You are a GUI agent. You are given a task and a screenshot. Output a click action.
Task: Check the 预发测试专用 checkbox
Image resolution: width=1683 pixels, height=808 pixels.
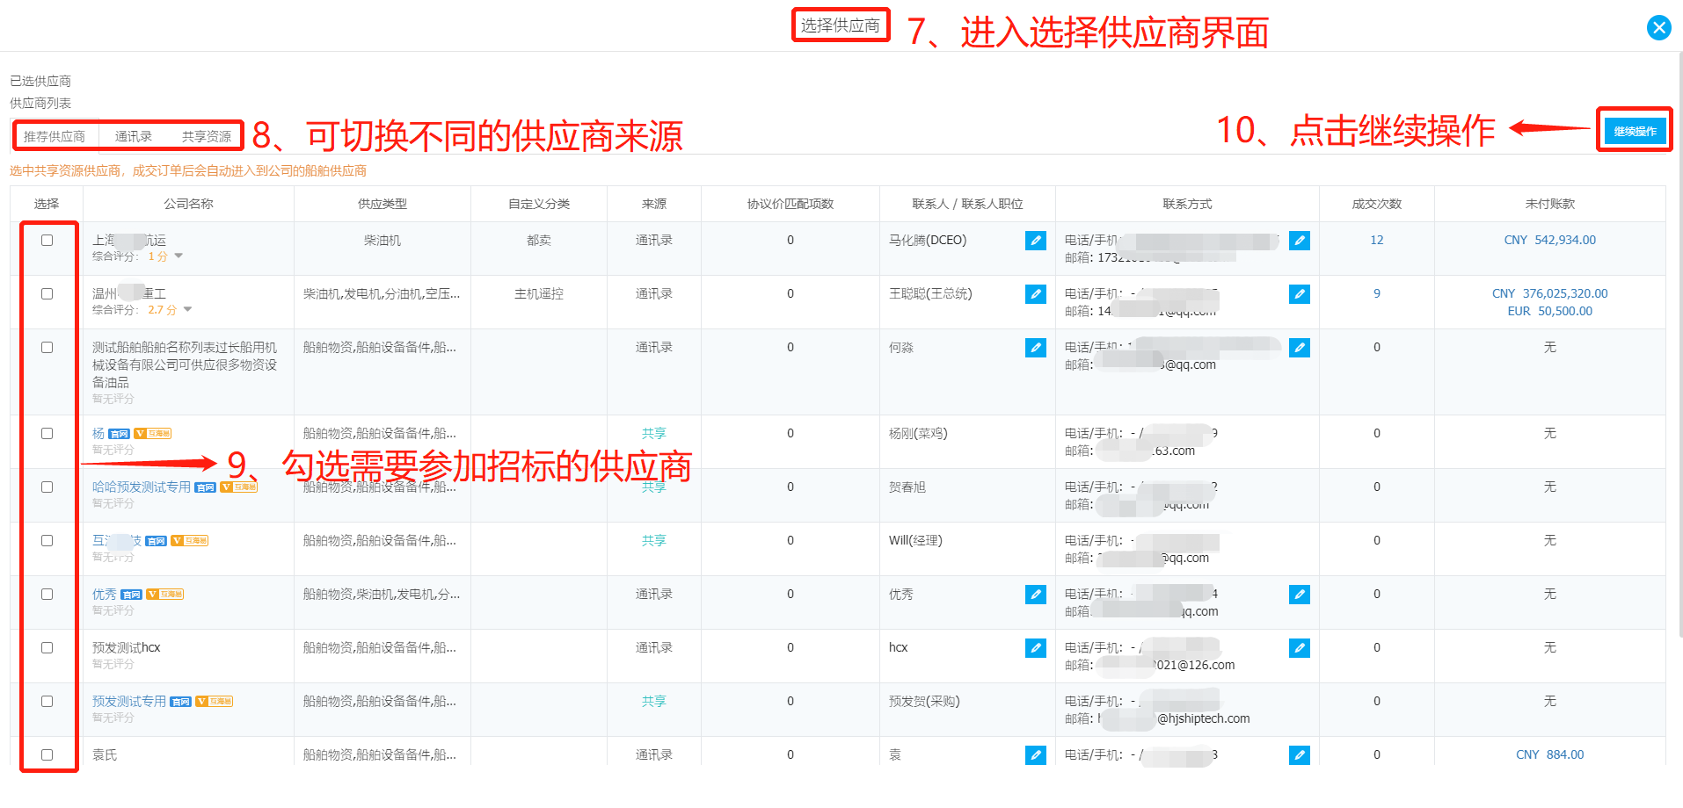(47, 702)
